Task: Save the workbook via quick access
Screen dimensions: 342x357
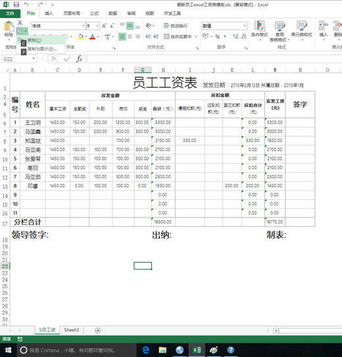Action: point(16,5)
